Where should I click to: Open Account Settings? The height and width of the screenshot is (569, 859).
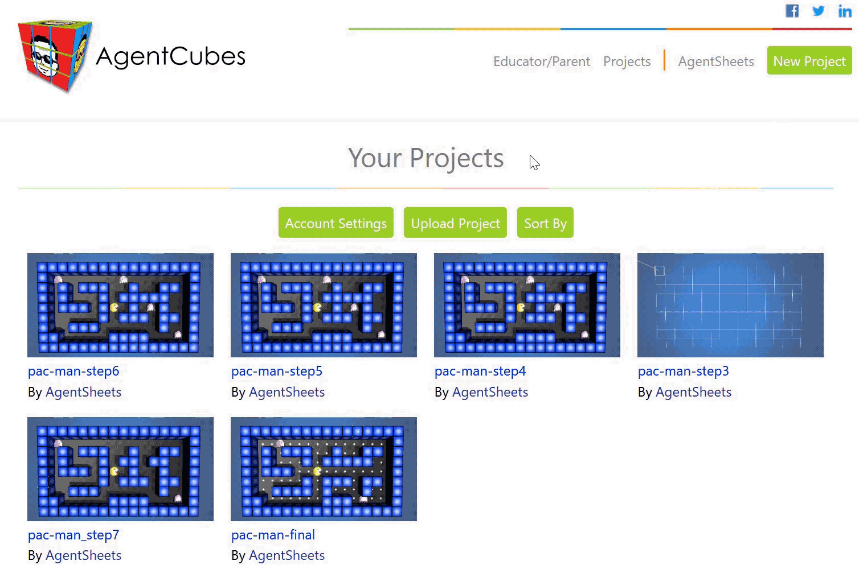pyautogui.click(x=336, y=222)
